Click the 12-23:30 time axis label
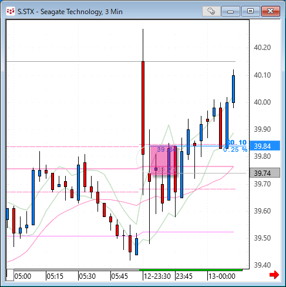The width and height of the screenshot is (286, 287). pyautogui.click(x=157, y=276)
